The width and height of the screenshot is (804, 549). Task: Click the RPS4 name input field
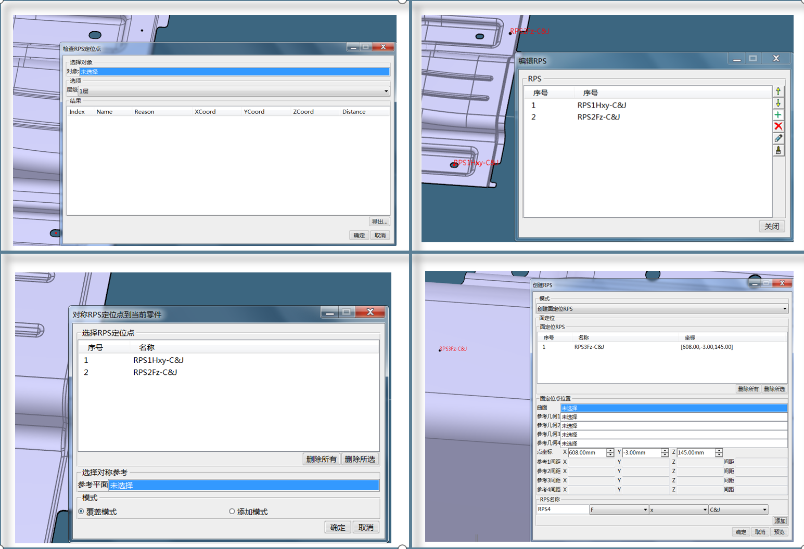(562, 509)
